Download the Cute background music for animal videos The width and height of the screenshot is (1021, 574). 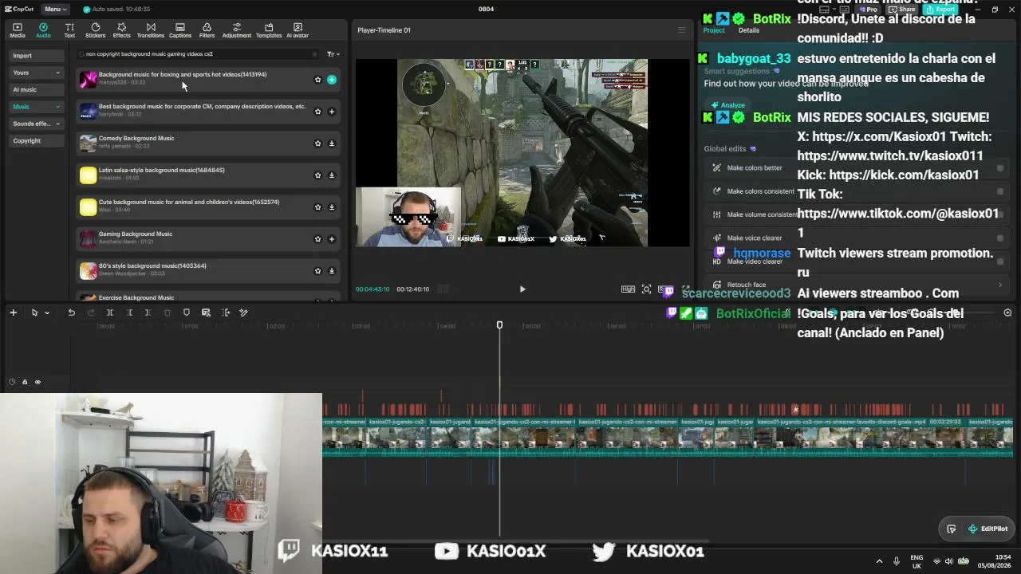coord(332,207)
